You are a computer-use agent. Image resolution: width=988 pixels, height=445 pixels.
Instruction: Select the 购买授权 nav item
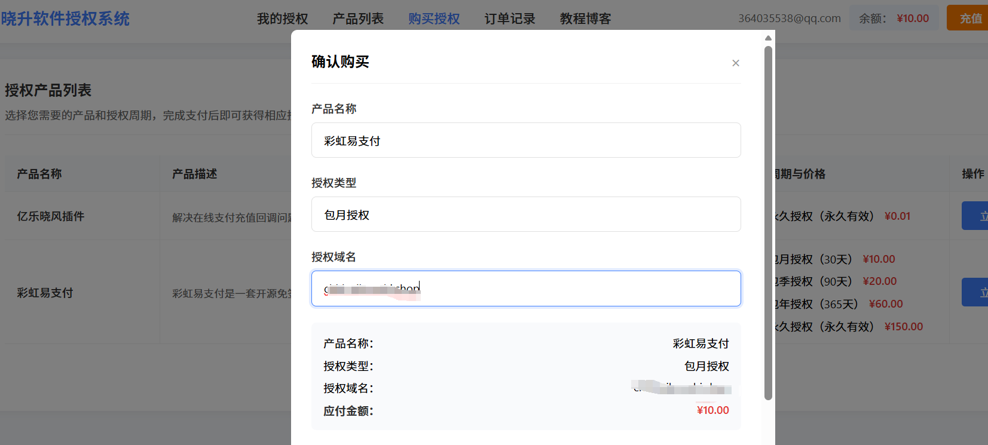[434, 19]
